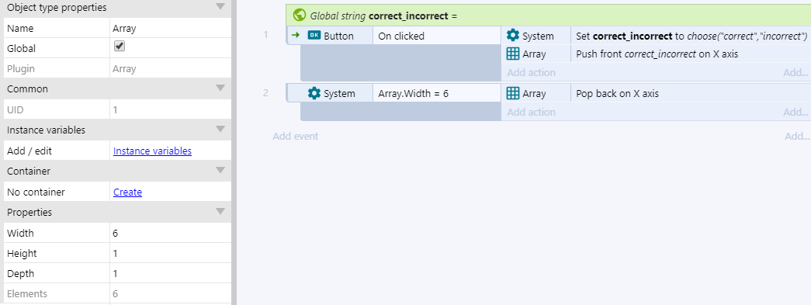Viewport: 811px width, 305px height.
Task: Click the Button object OK icon
Action: point(314,35)
